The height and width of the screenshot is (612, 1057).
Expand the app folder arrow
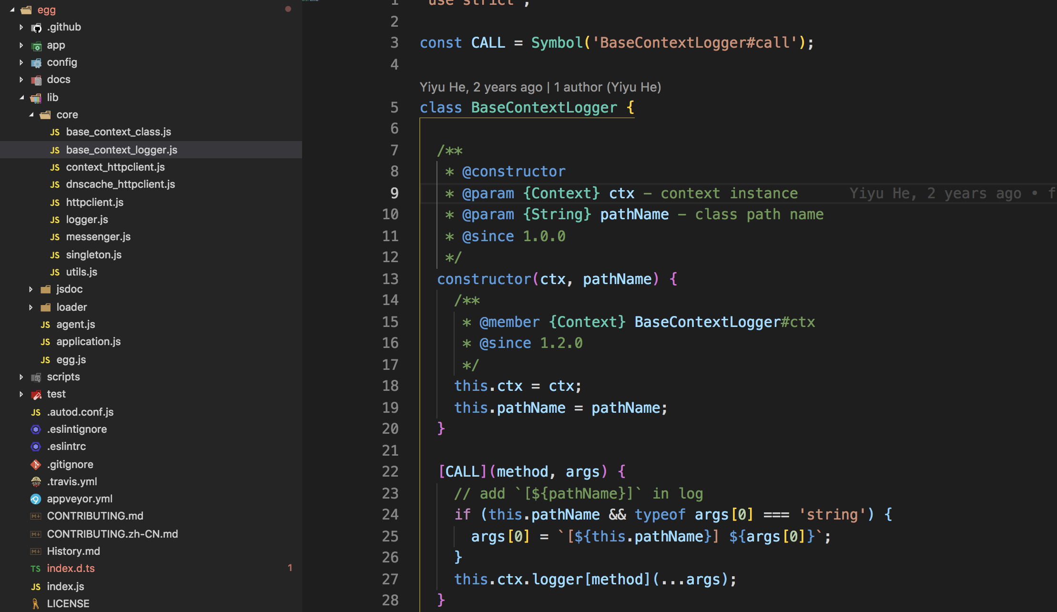tap(21, 45)
